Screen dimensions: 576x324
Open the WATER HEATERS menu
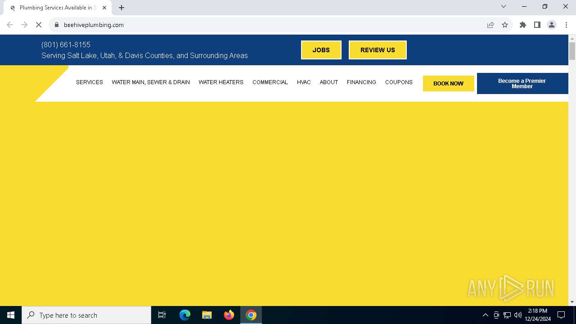click(x=221, y=82)
